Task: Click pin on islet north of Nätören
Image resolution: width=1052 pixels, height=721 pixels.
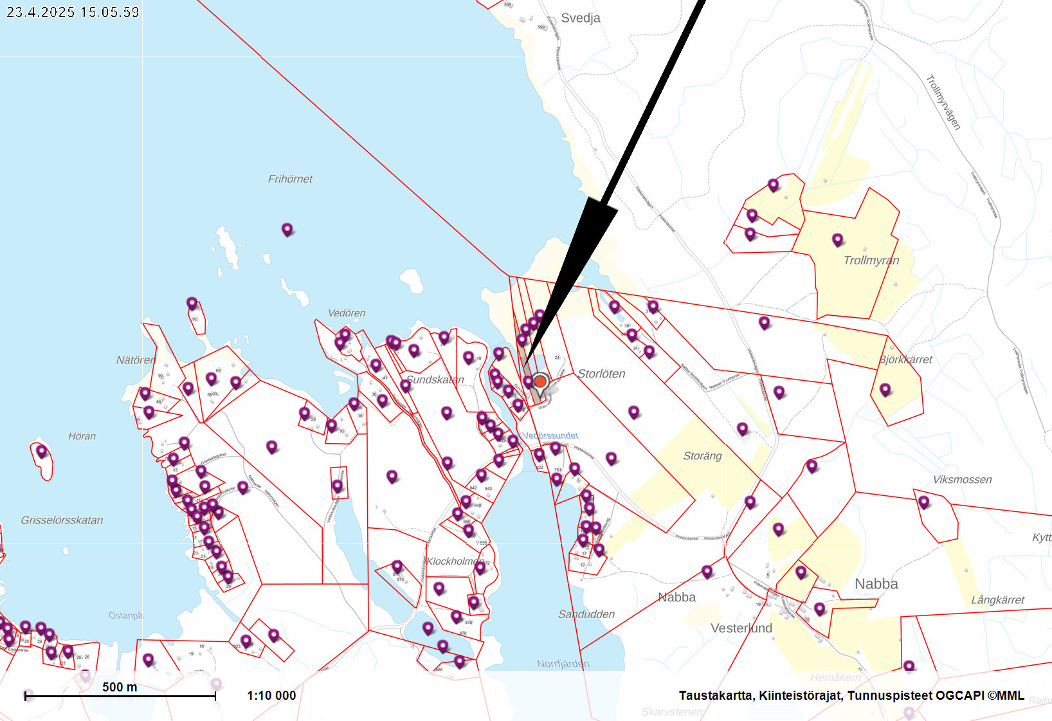Action: 192,303
